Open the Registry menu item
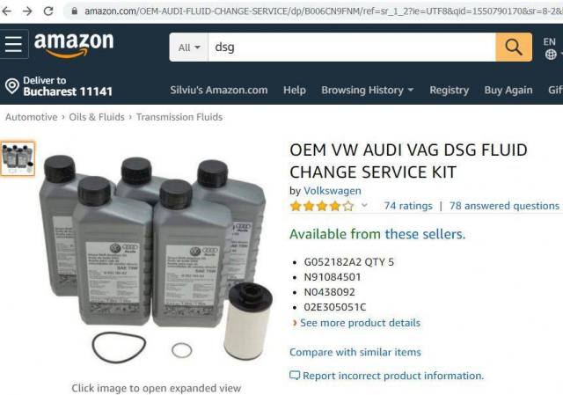 click(450, 90)
